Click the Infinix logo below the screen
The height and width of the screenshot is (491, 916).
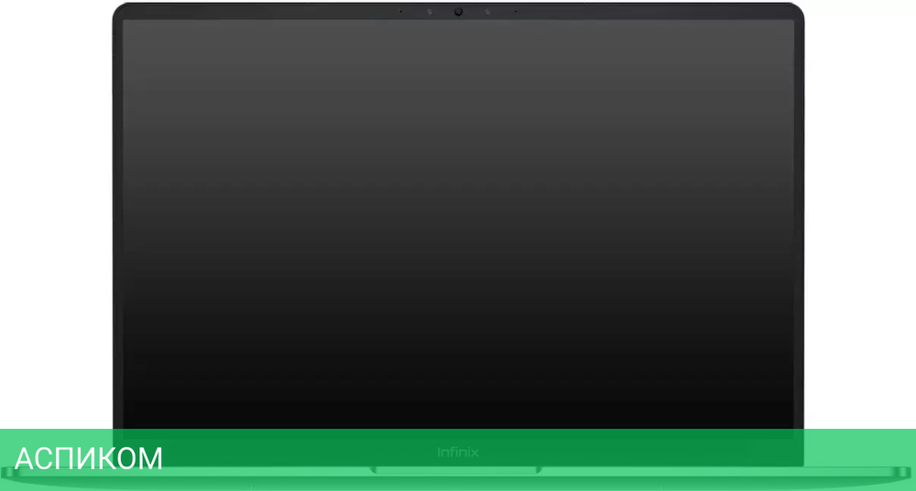[x=458, y=452]
